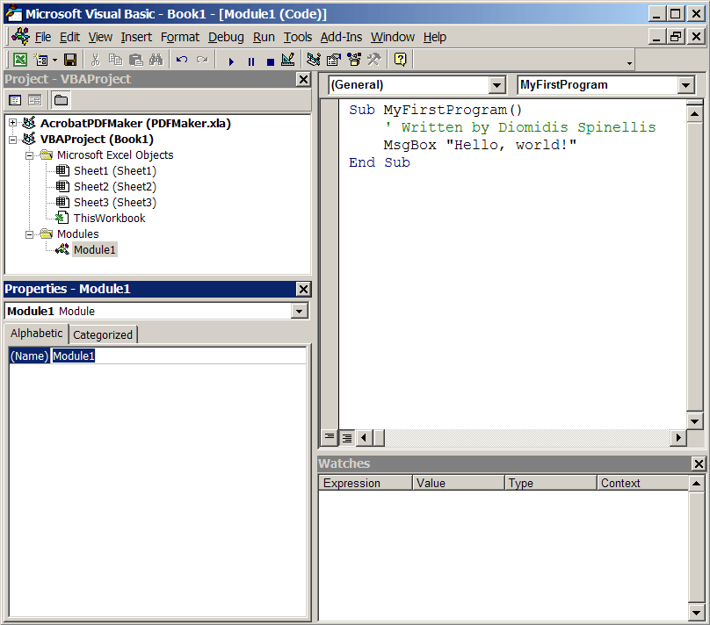Viewport: 710px width, 625px height.
Task: Toggle Folders view in Project panel
Action: pyautogui.click(x=61, y=100)
